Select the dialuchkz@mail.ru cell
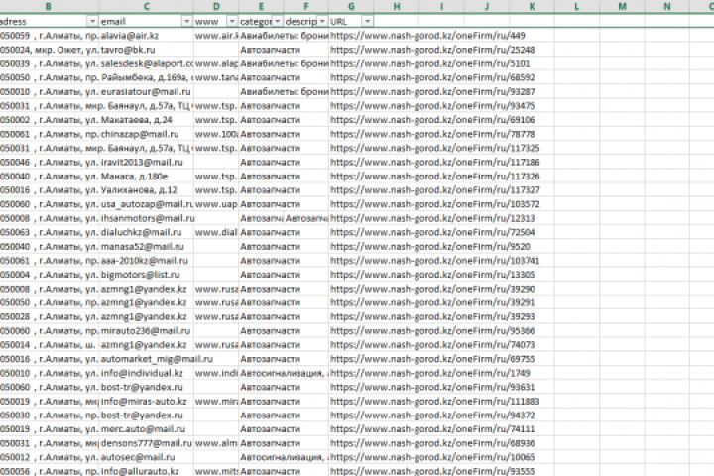The height and width of the screenshot is (476, 714). 146,232
